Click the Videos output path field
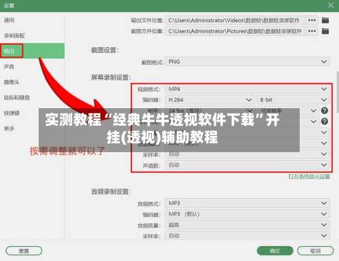This screenshot has height=261, width=339. [x=235, y=20]
